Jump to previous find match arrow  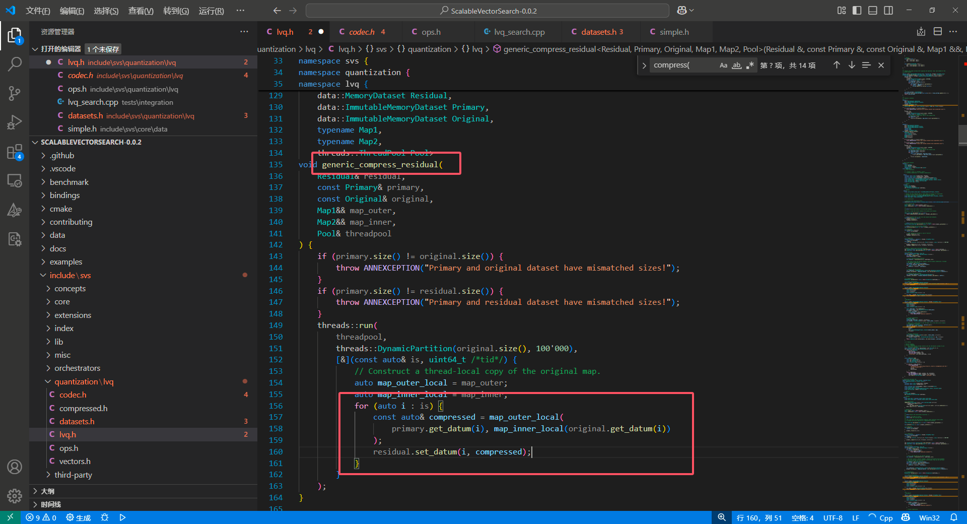tap(837, 65)
